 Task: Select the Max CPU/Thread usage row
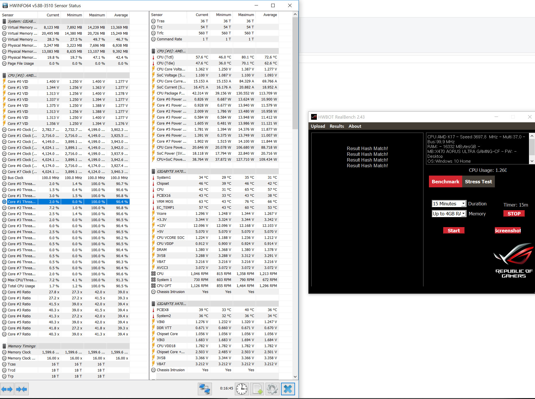[x=65, y=280]
